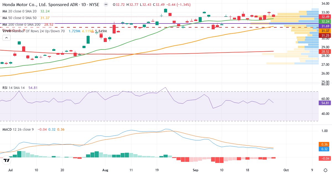Select the VPVR Number Of Rows legend

33,31
